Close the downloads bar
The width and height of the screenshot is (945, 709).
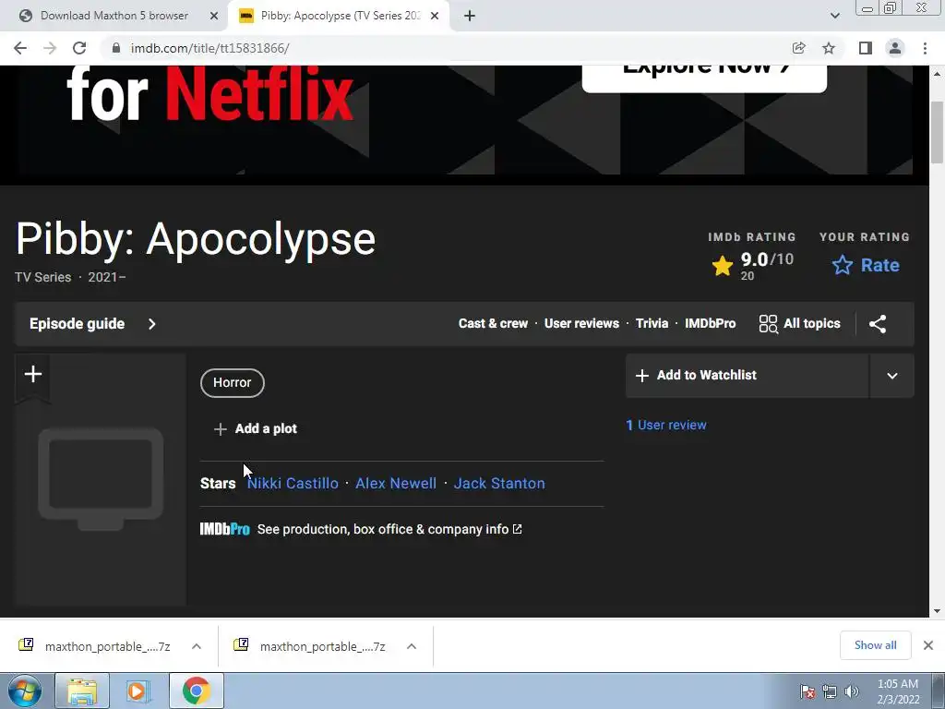click(928, 645)
